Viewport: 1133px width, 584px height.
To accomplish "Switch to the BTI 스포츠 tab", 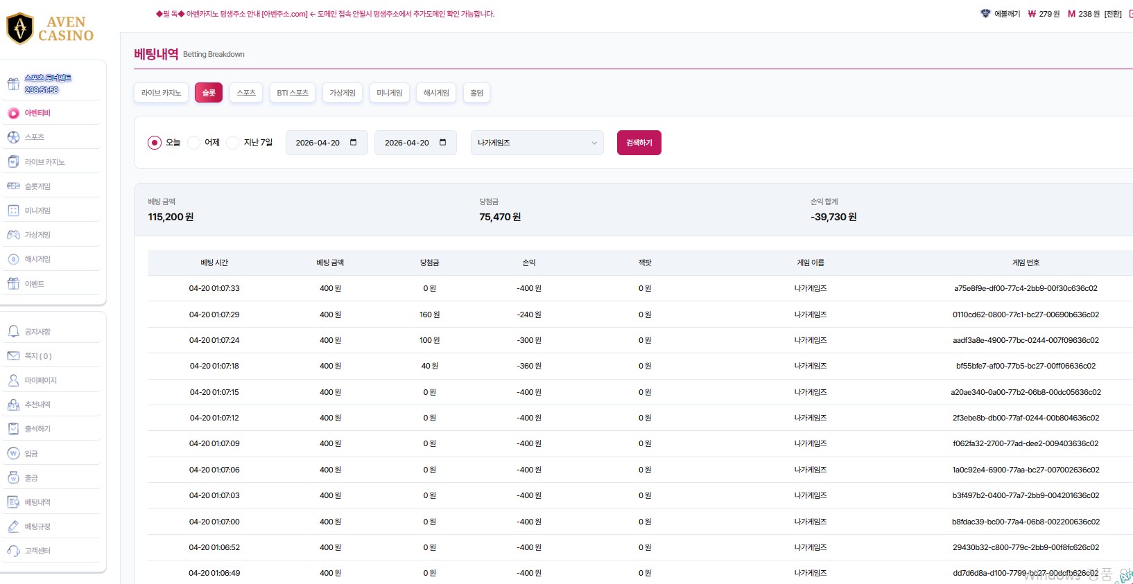I will coord(293,93).
